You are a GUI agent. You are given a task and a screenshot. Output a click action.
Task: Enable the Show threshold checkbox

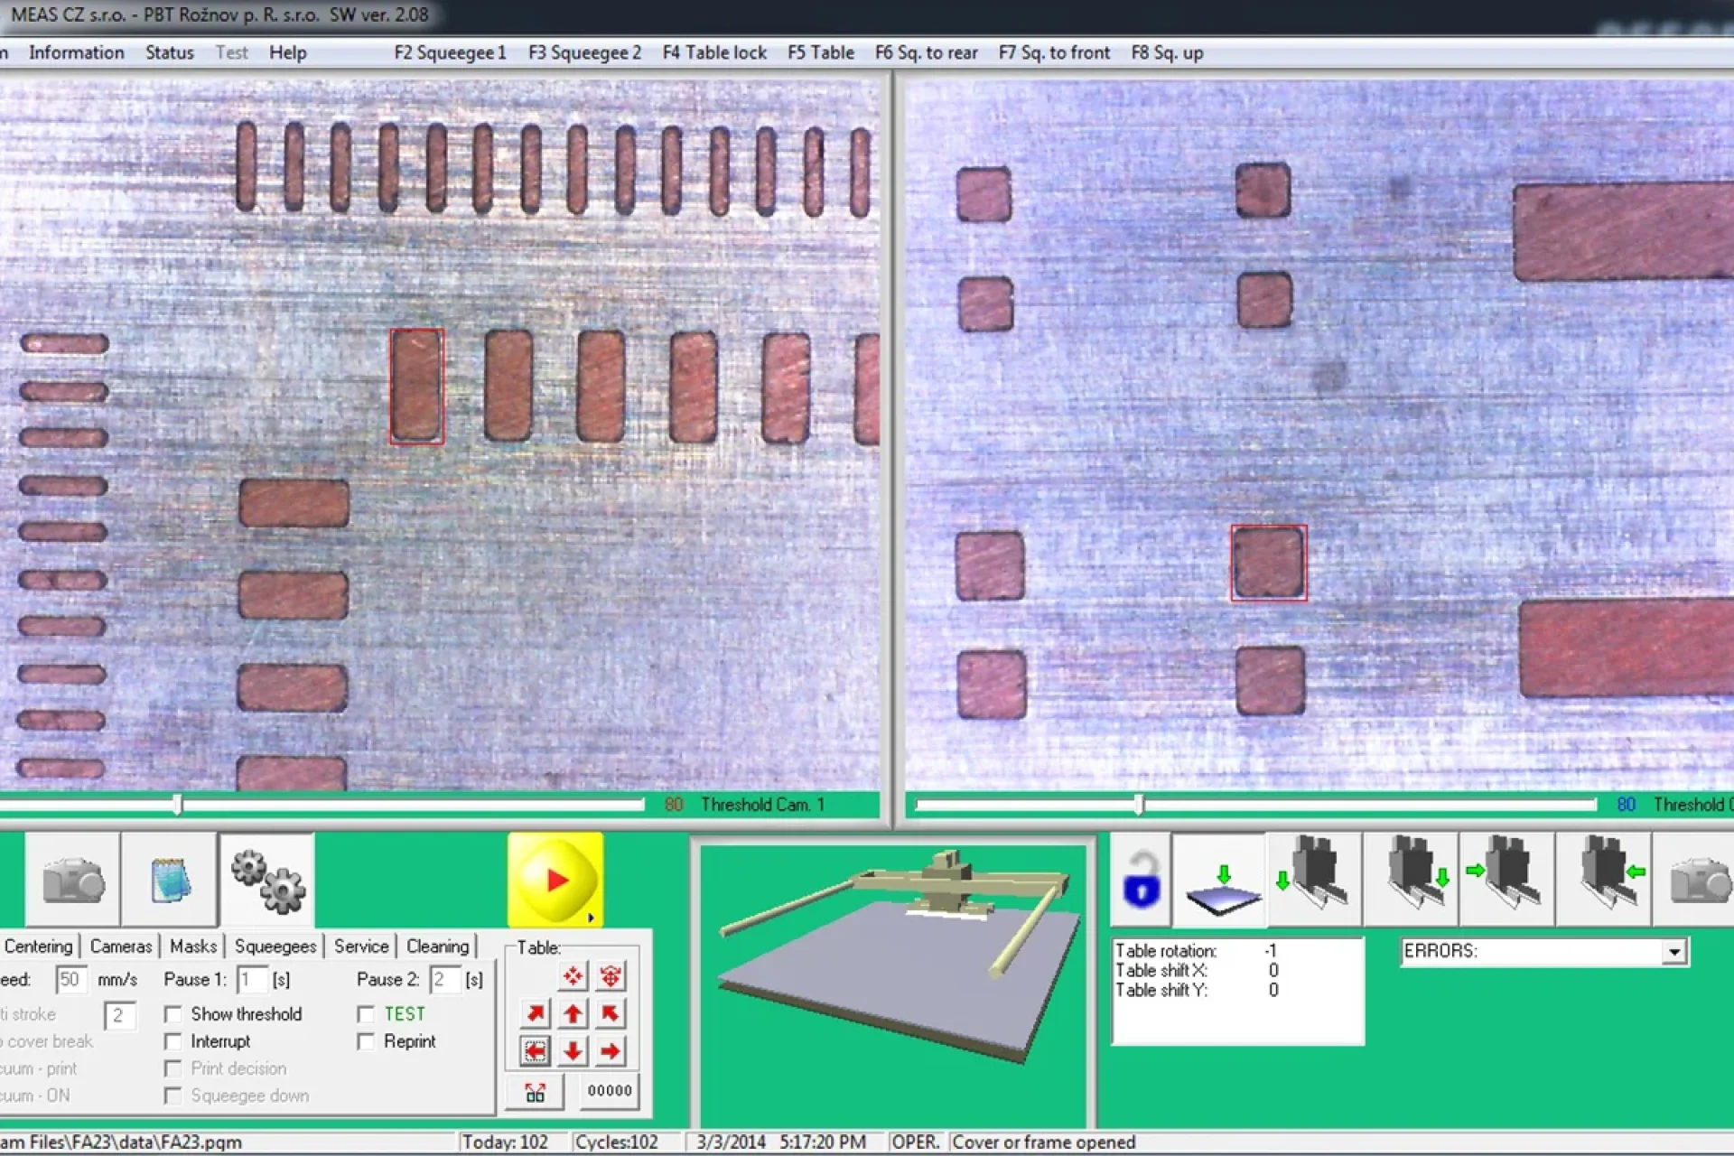pyautogui.click(x=173, y=1015)
